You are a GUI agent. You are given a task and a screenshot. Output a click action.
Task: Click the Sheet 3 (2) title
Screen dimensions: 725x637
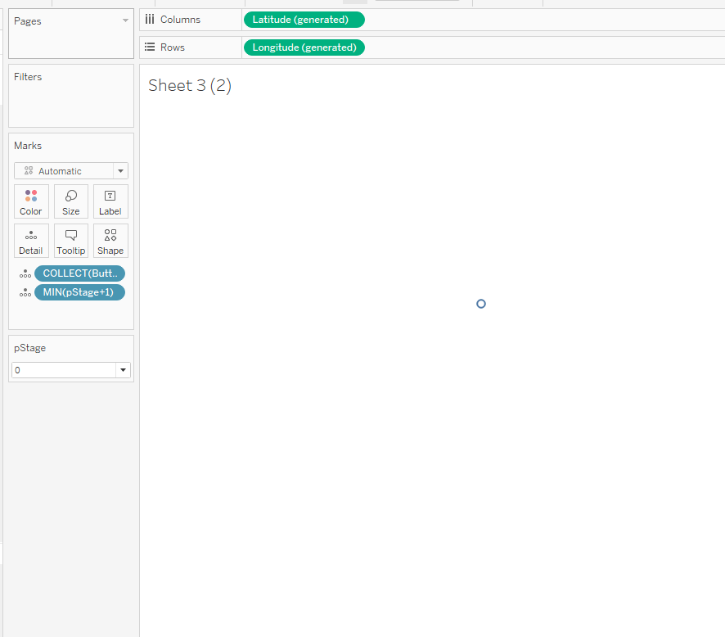[190, 86]
